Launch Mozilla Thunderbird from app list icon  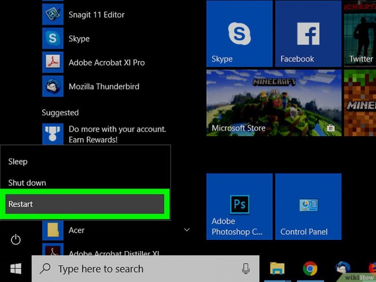point(53,86)
